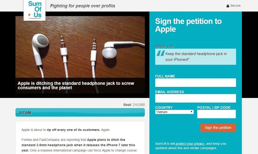
Task: Click the Secure padlock icon
Action: click(228, 6)
